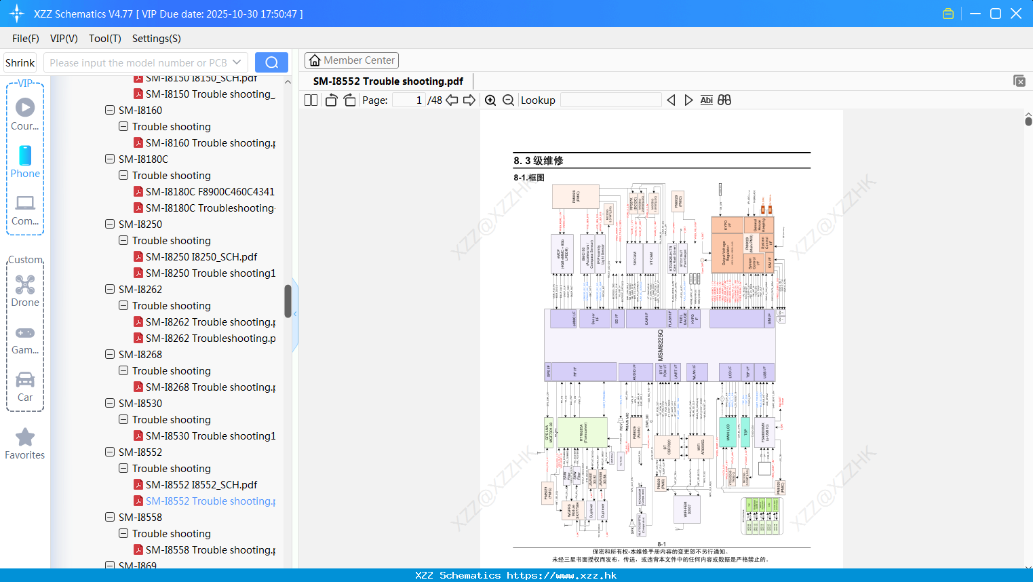Toggle two-page view layout icon
The image size is (1033, 582).
click(x=311, y=100)
